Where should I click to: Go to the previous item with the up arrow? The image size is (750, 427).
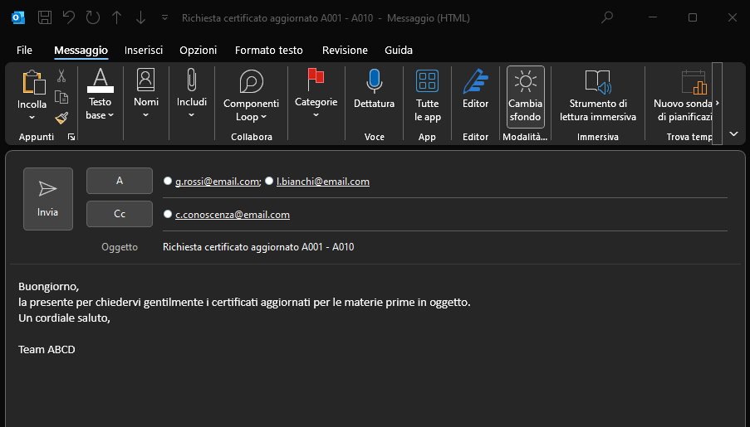coord(117,17)
